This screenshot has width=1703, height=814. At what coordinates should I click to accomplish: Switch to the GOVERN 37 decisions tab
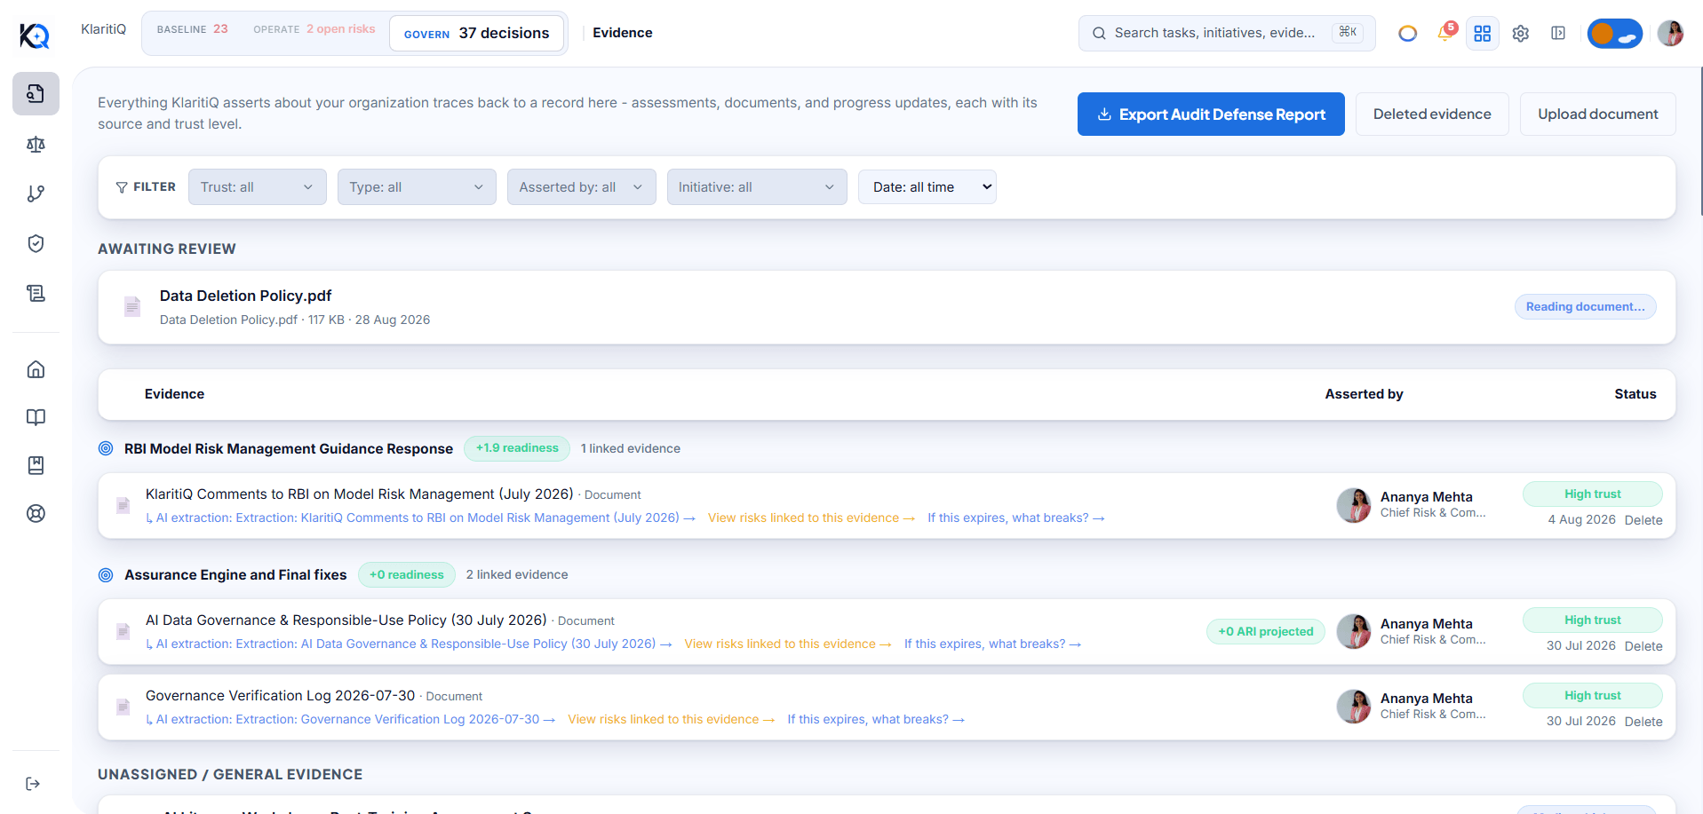click(477, 34)
